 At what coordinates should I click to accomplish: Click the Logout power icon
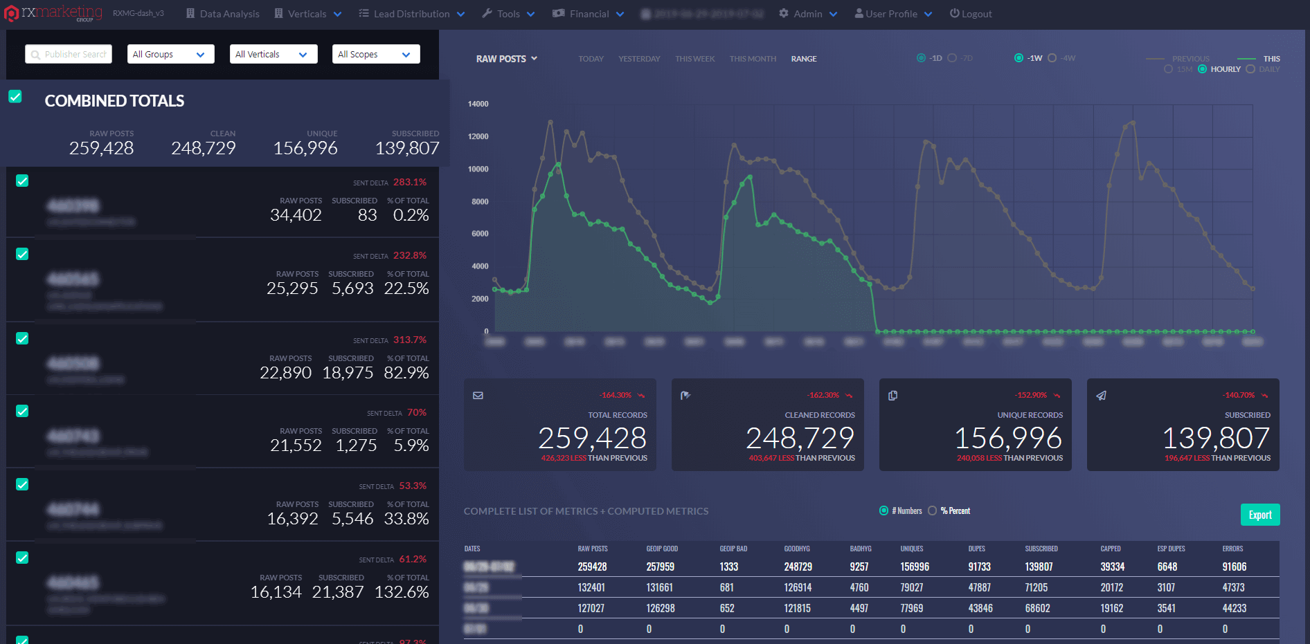(954, 14)
